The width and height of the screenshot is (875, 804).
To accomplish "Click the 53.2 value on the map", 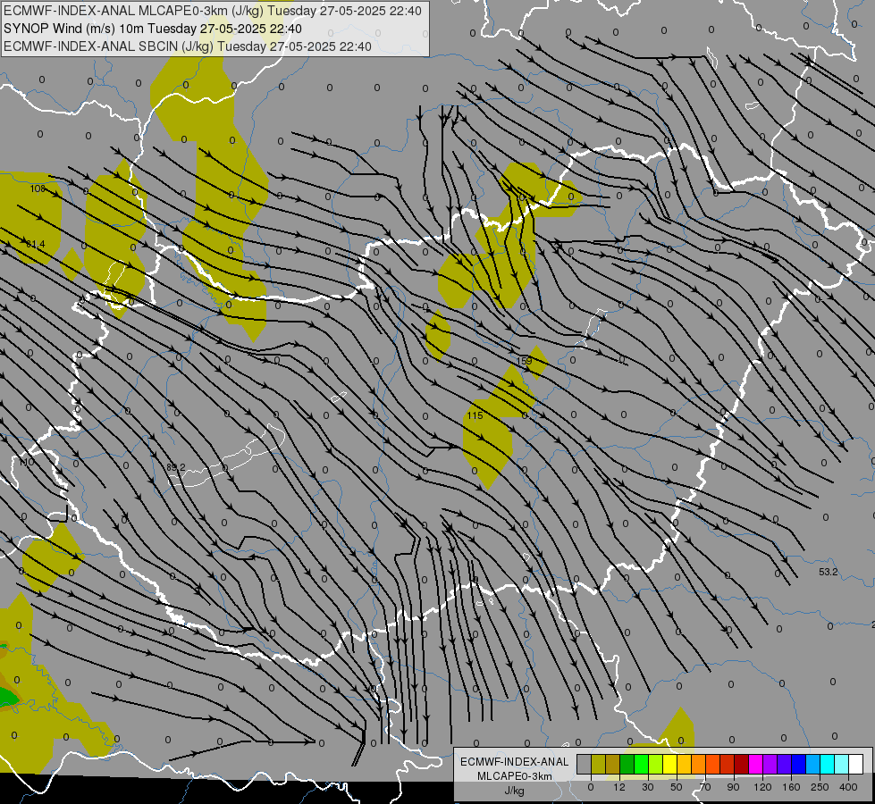I will pyautogui.click(x=829, y=572).
